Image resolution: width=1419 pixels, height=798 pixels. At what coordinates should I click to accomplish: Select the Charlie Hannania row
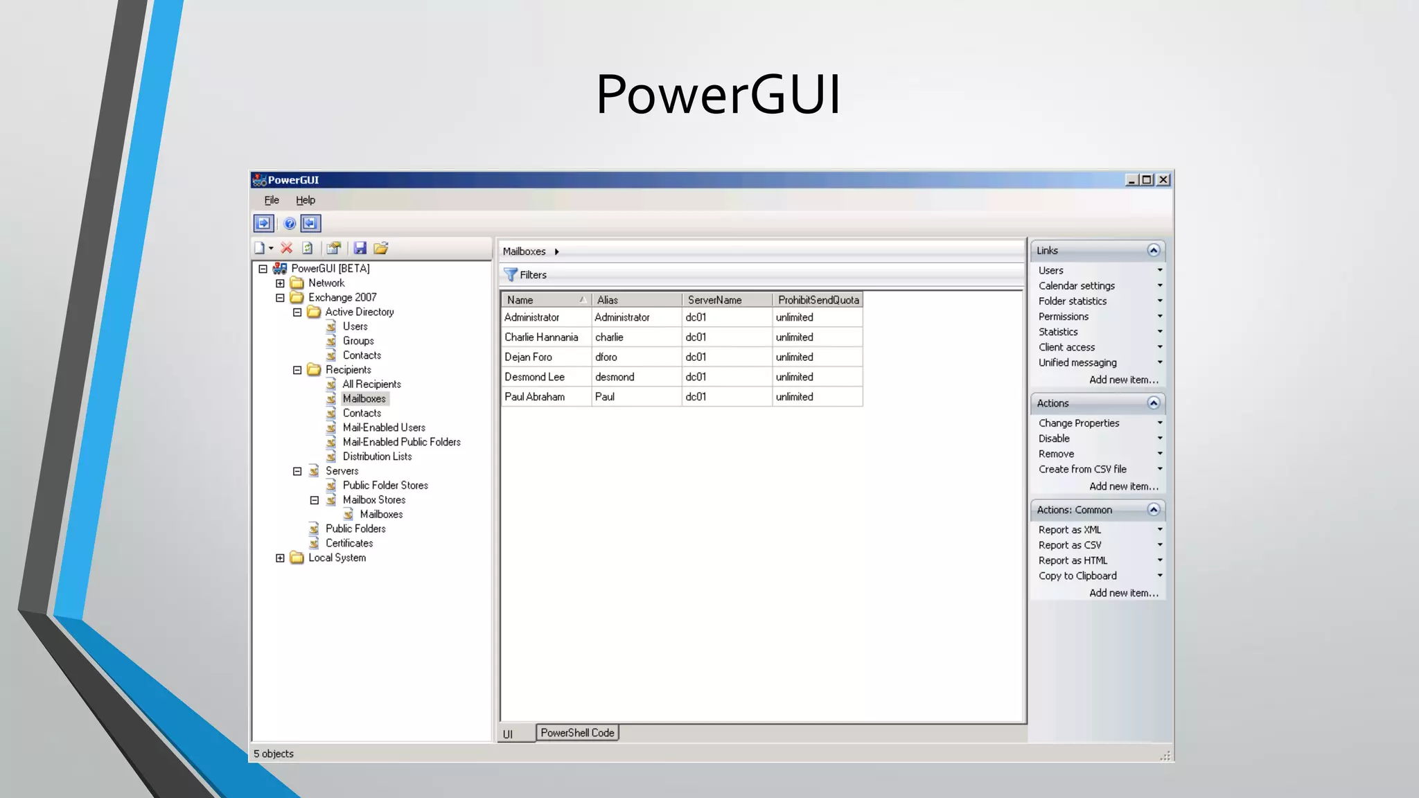[682, 337]
